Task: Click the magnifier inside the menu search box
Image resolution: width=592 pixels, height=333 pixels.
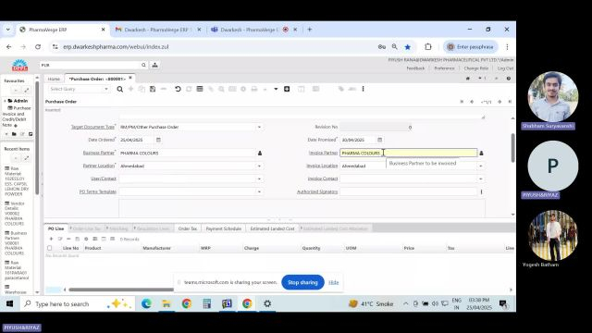Action: 143,65
